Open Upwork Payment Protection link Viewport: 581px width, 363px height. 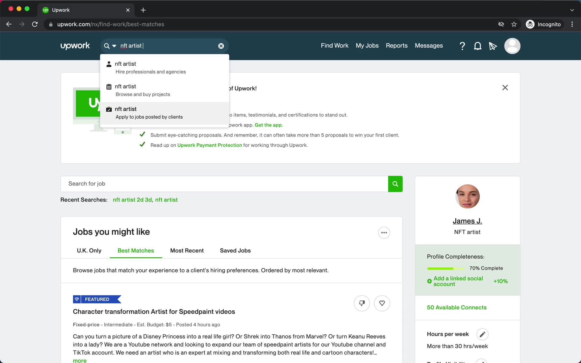209,145
